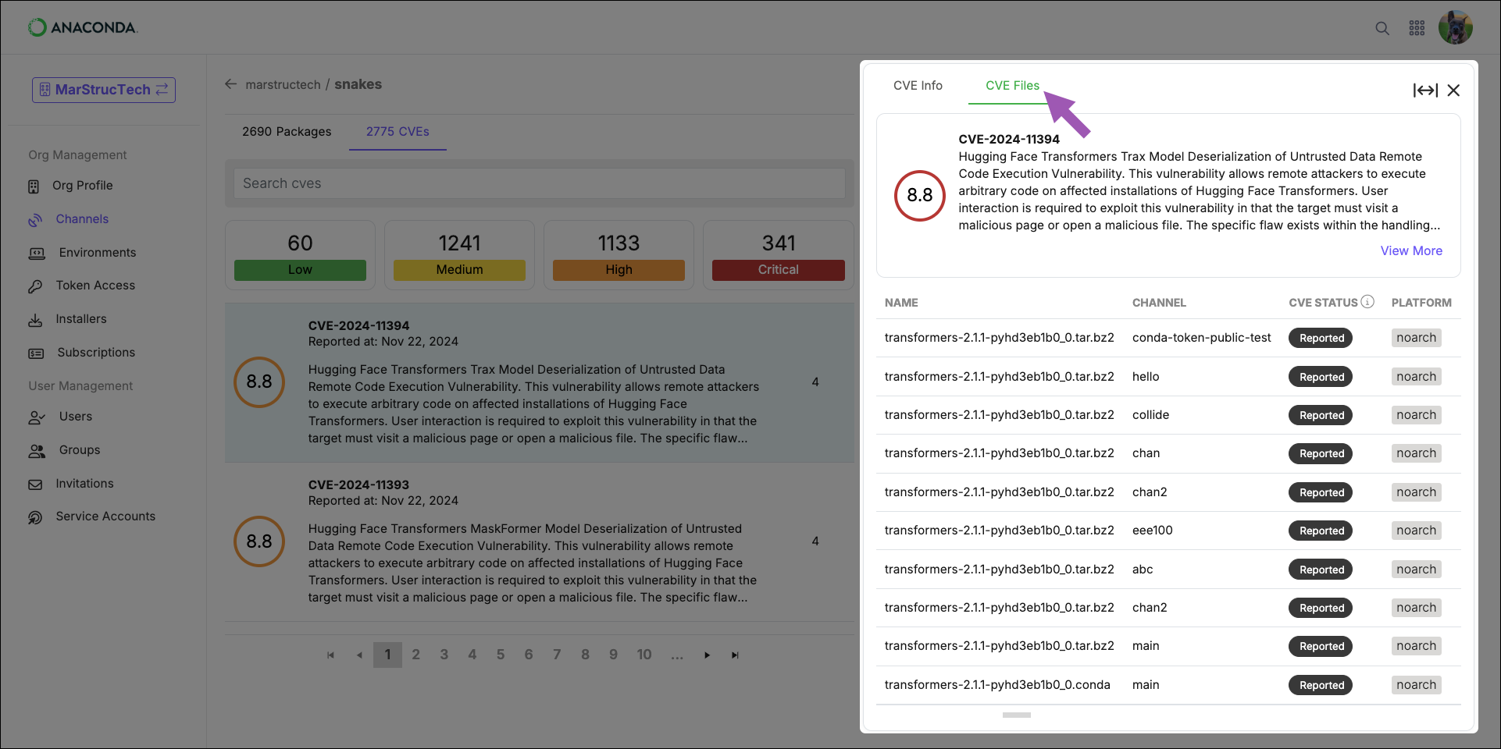The image size is (1501, 749).
Task: Jump to first page of CVEs
Action: click(x=330, y=655)
